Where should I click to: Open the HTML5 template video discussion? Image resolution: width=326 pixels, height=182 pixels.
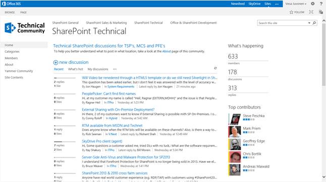coord(149,78)
